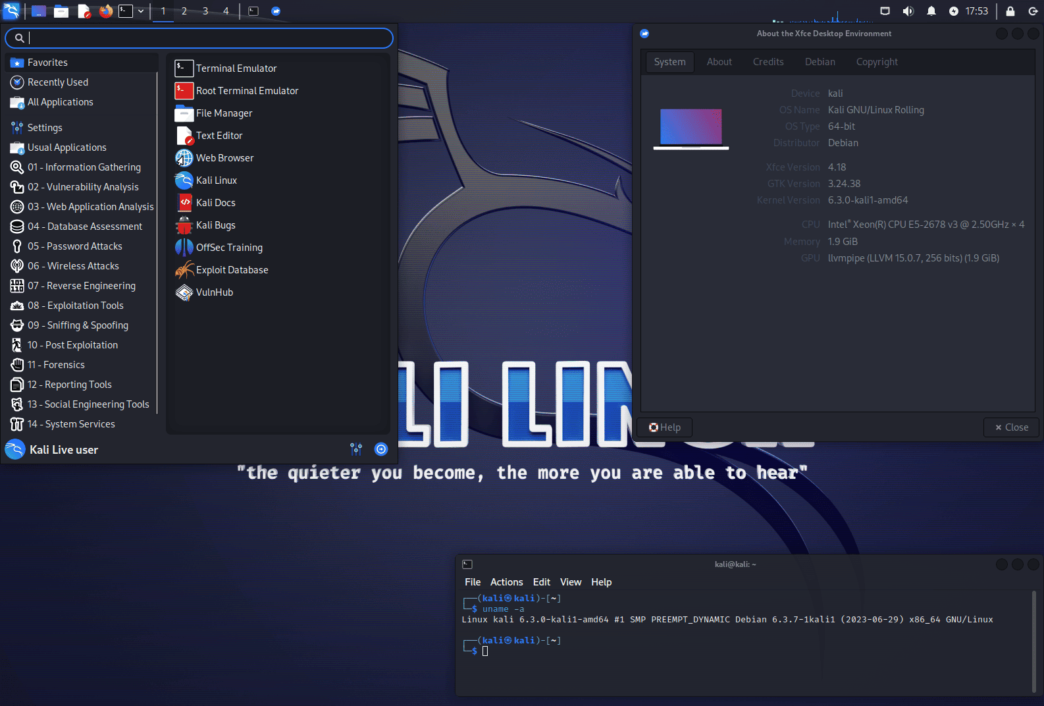Screen dimensions: 1044x706
Task: Open 13 - Social Engineering Tools category
Action: point(82,404)
